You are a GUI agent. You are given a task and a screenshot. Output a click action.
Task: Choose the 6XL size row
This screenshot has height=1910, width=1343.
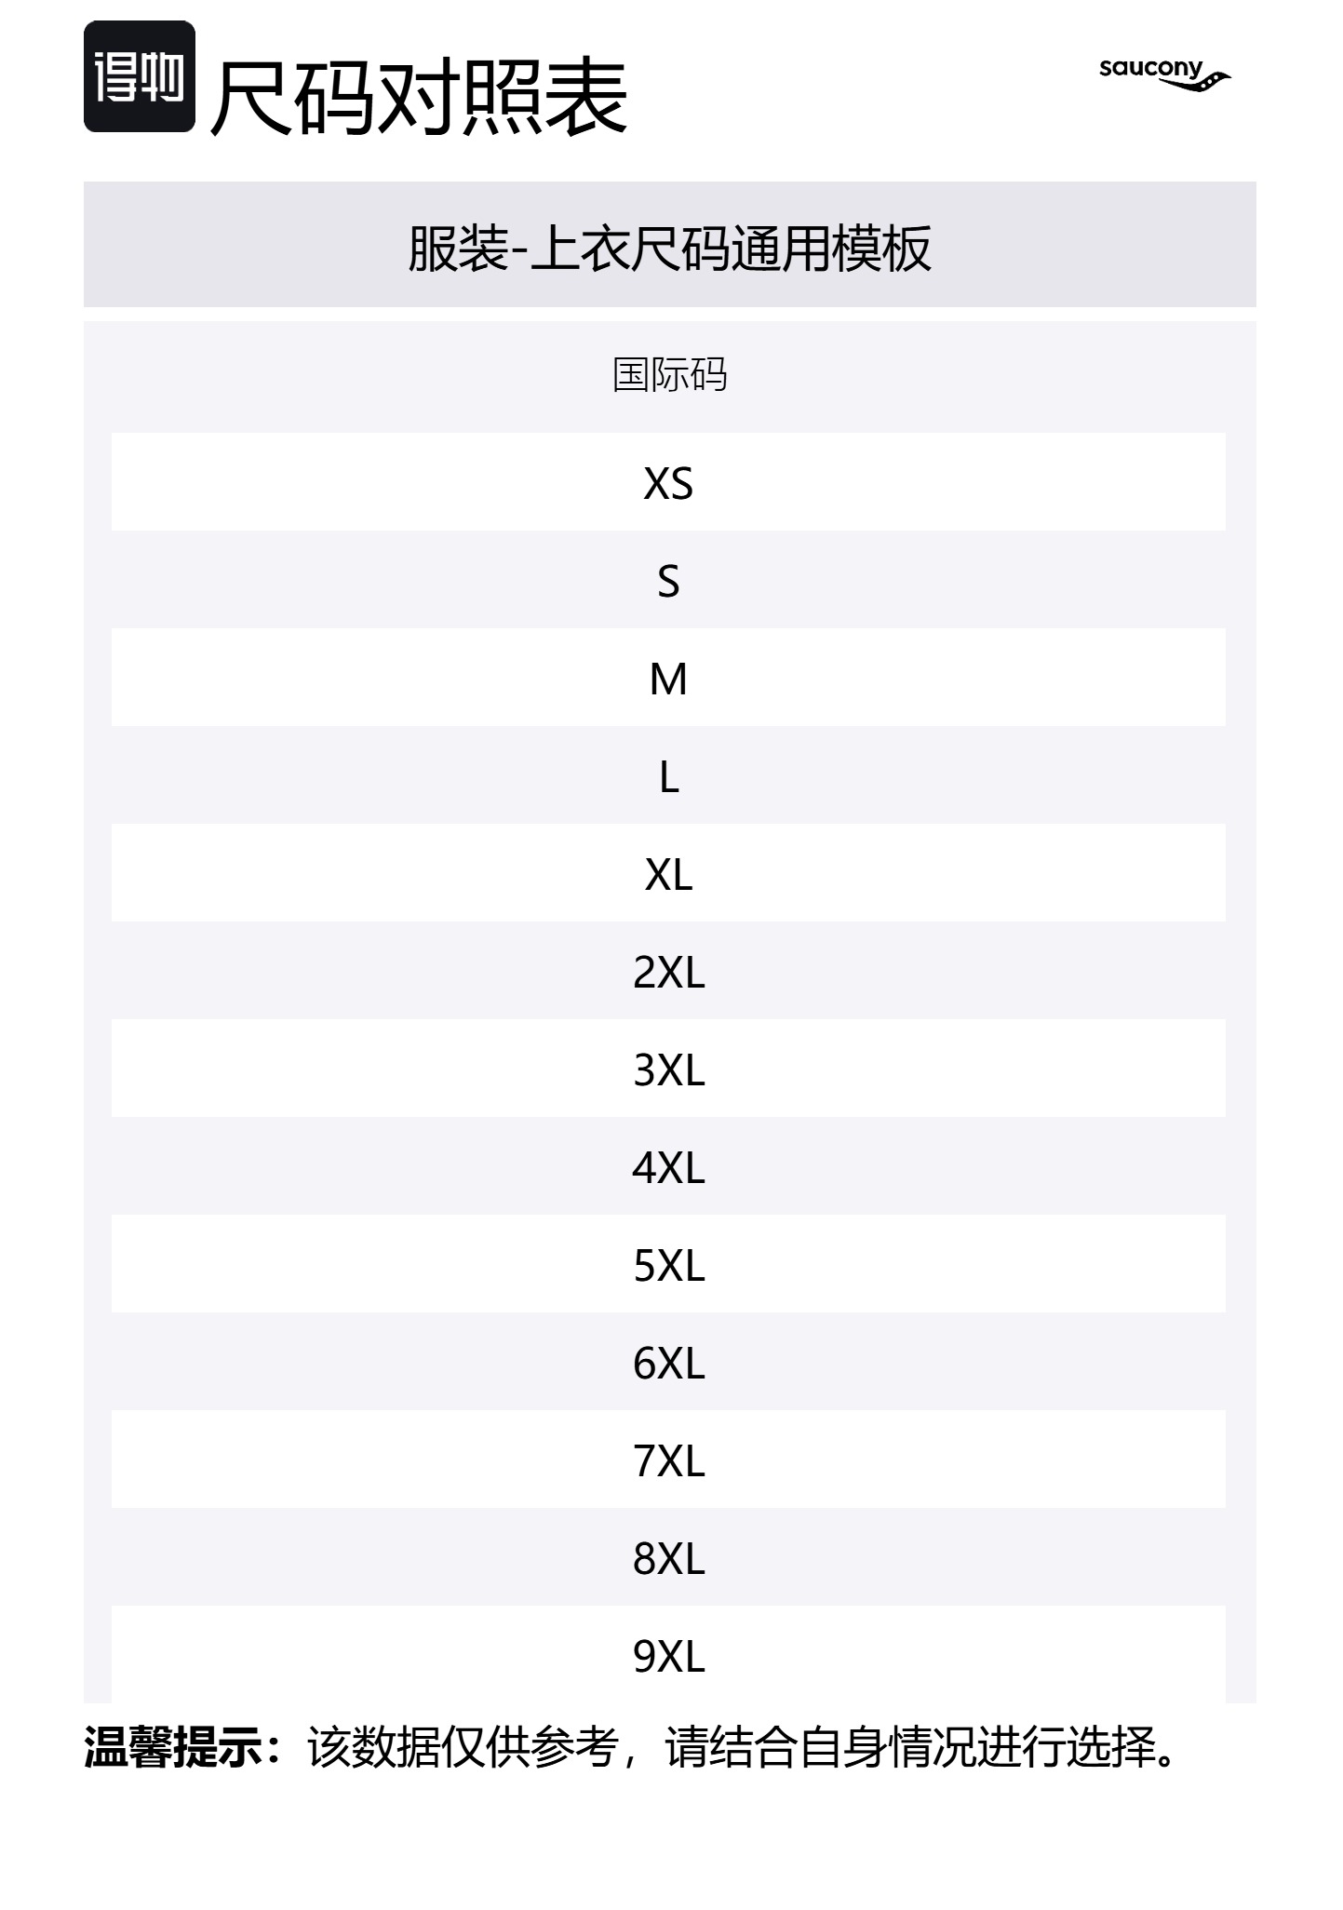[x=668, y=1363]
